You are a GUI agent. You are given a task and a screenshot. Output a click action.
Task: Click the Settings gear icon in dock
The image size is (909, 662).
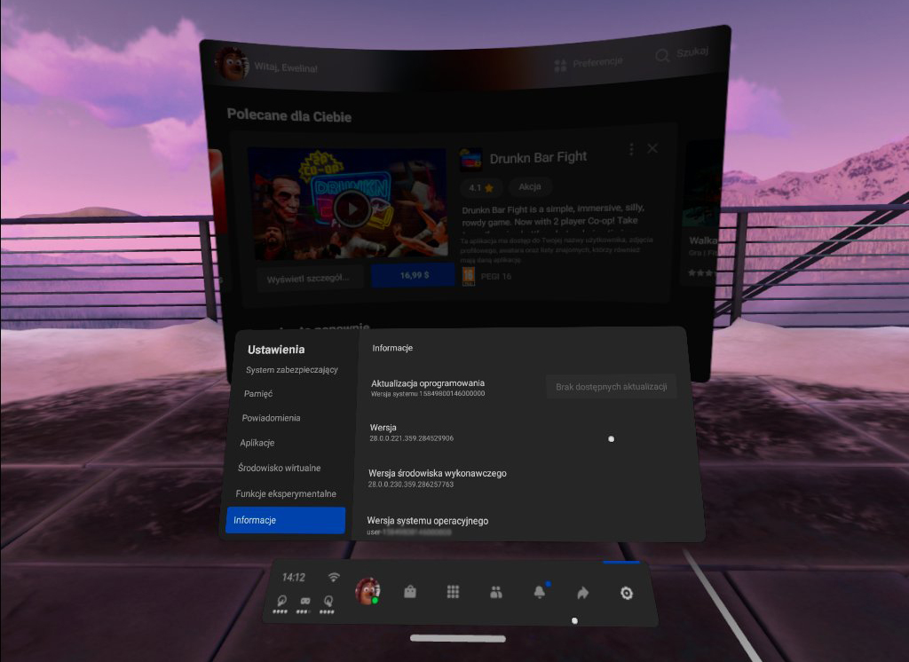pos(626,593)
